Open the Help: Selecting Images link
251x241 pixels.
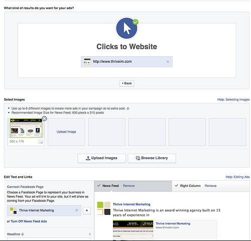point(233,99)
